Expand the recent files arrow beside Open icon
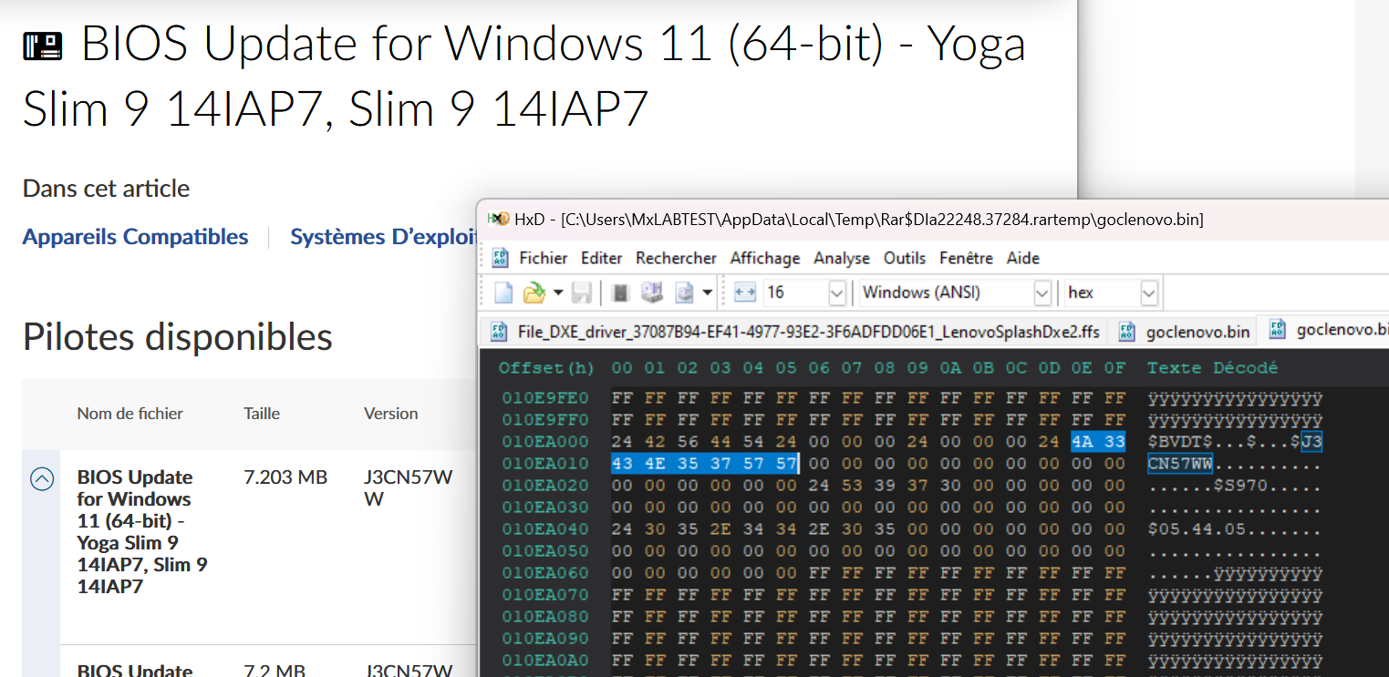1389x677 pixels. [x=558, y=292]
